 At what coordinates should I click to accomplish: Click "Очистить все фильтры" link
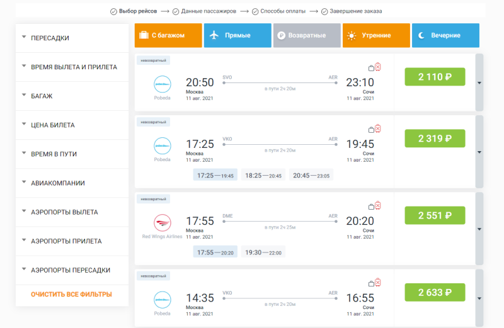[x=71, y=294]
